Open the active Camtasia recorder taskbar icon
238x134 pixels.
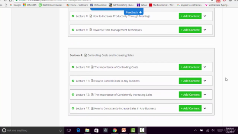click(x=142, y=130)
